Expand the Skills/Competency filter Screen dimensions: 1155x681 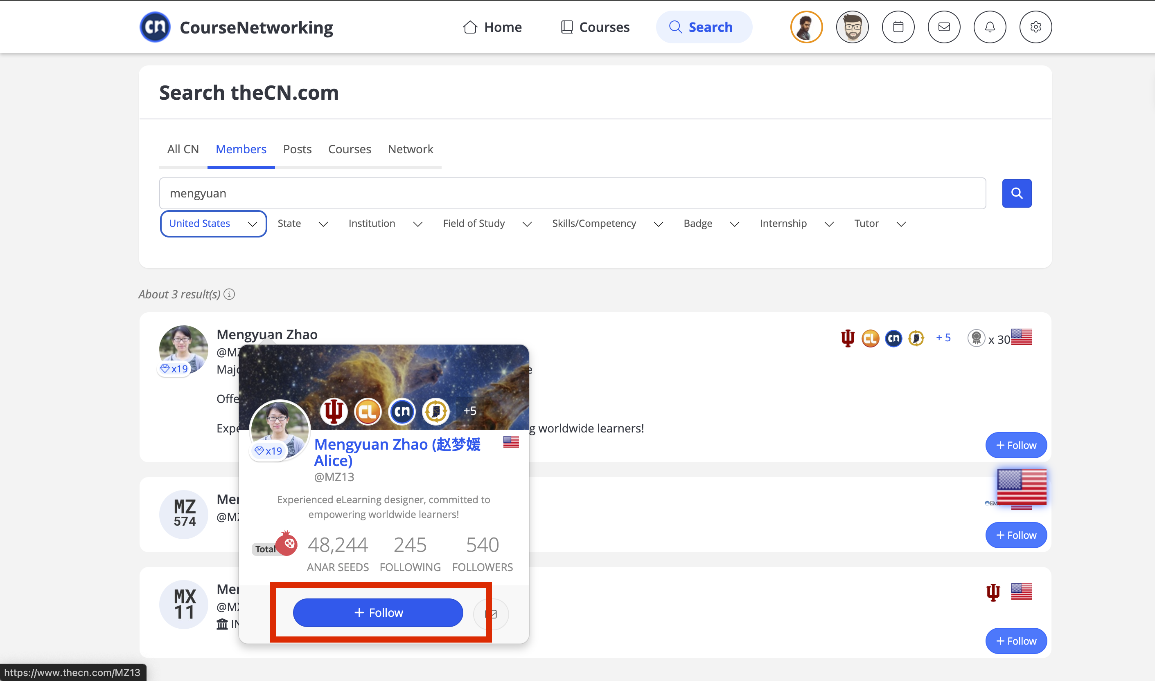[x=608, y=224]
